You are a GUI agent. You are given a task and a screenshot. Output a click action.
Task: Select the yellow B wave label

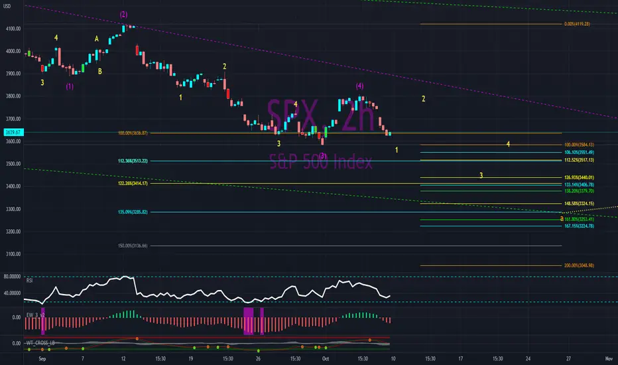pyautogui.click(x=100, y=72)
